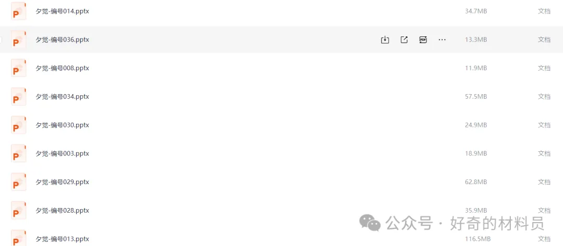Image resolution: width=563 pixels, height=246 pixels.
Task: Click the 夕觉-编号013.pptx file name
Action: point(62,239)
